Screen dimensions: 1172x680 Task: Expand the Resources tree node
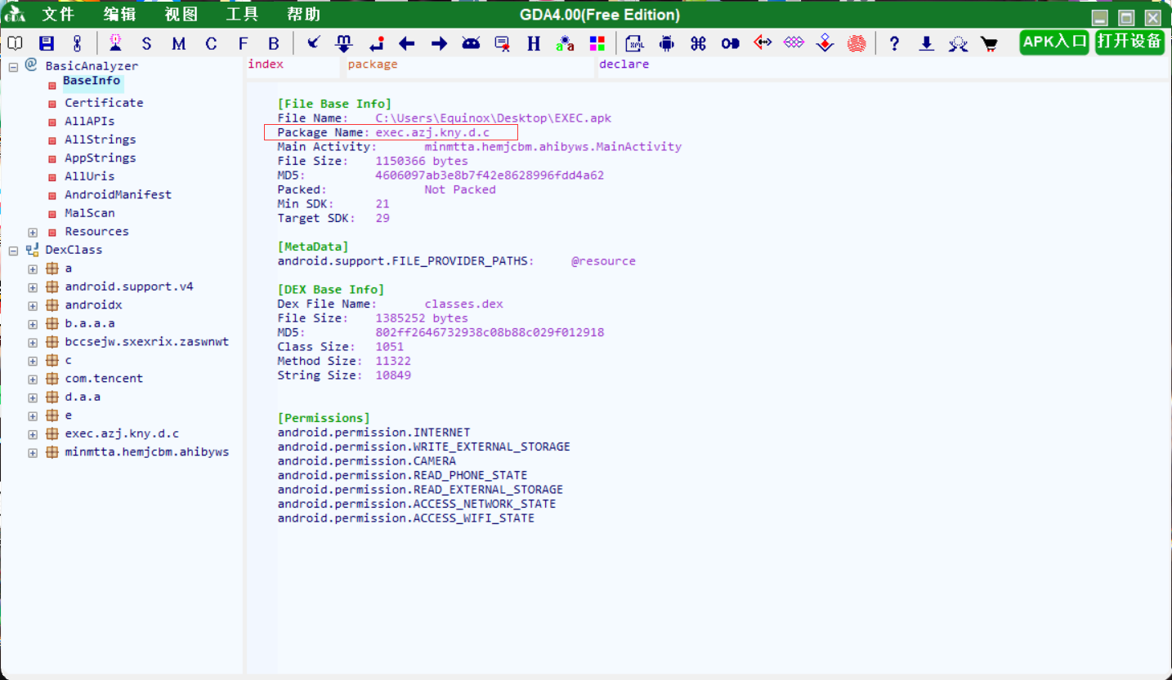33,233
